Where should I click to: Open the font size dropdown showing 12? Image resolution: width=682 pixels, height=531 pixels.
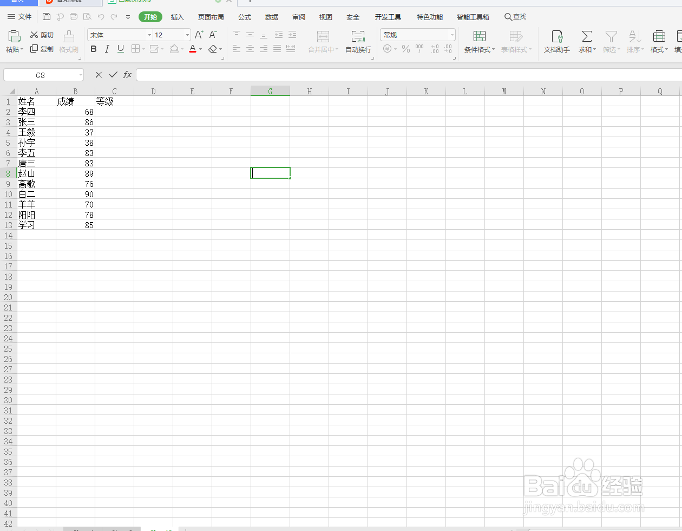187,35
